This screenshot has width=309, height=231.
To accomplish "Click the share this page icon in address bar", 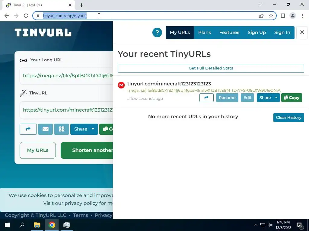I will pyautogui.click(x=261, y=16).
